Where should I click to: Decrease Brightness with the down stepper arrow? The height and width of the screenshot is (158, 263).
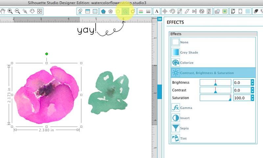coord(252,84)
